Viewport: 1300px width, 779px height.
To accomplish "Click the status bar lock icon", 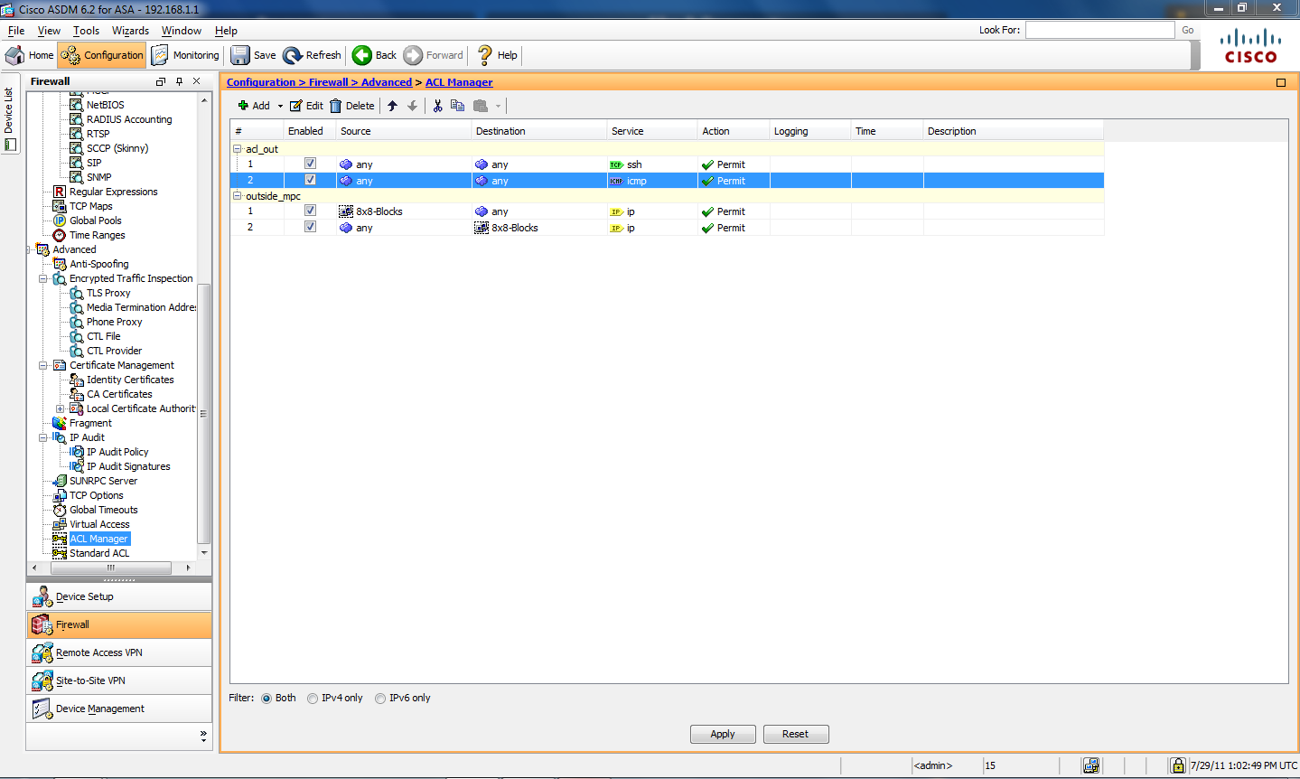I will click(x=1177, y=765).
